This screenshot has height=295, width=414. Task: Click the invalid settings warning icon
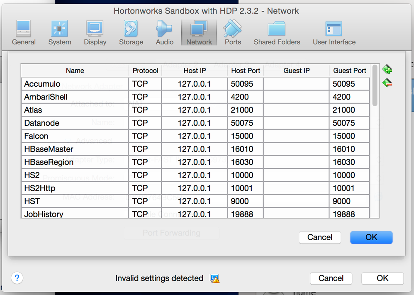click(214, 278)
